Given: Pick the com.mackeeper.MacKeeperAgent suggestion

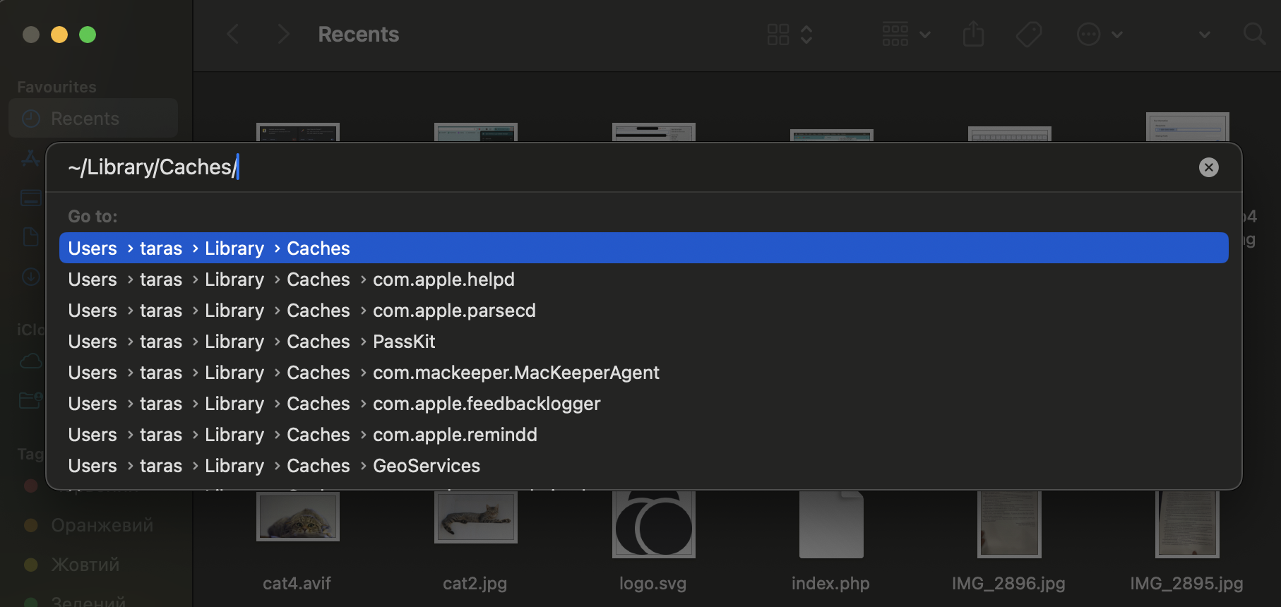Looking at the screenshot, I should click(643, 373).
